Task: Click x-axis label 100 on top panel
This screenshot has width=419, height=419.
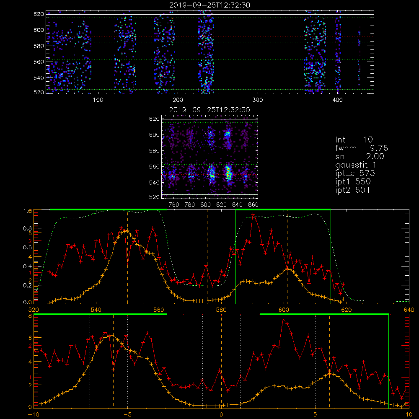Action: pyautogui.click(x=98, y=100)
